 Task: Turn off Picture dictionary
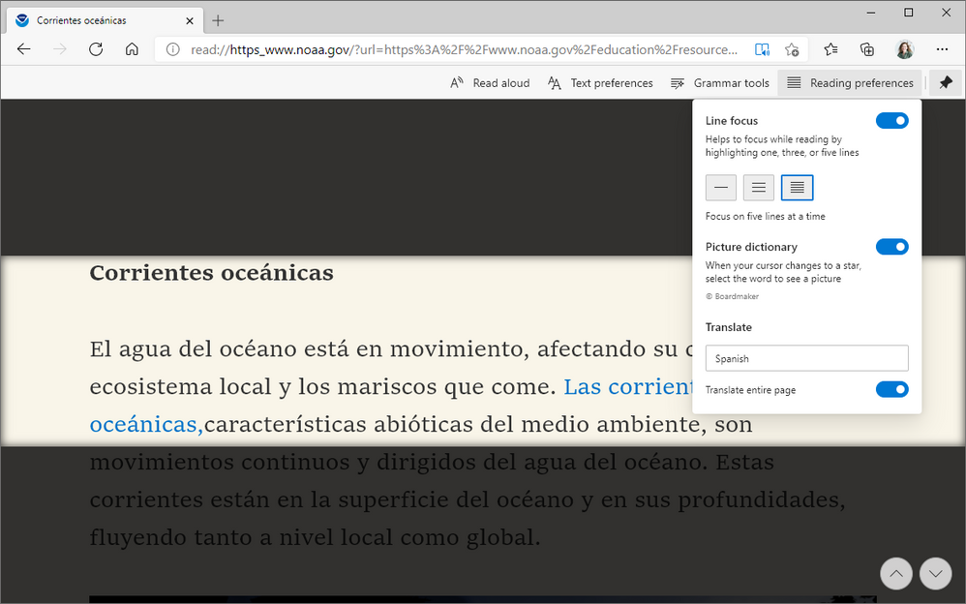(x=891, y=247)
